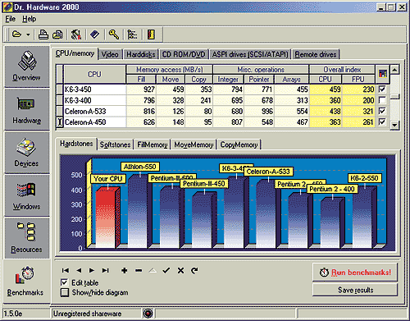This screenshot has height=321, width=410.
Task: Click the checkmark post edit button
Action: tap(166, 271)
